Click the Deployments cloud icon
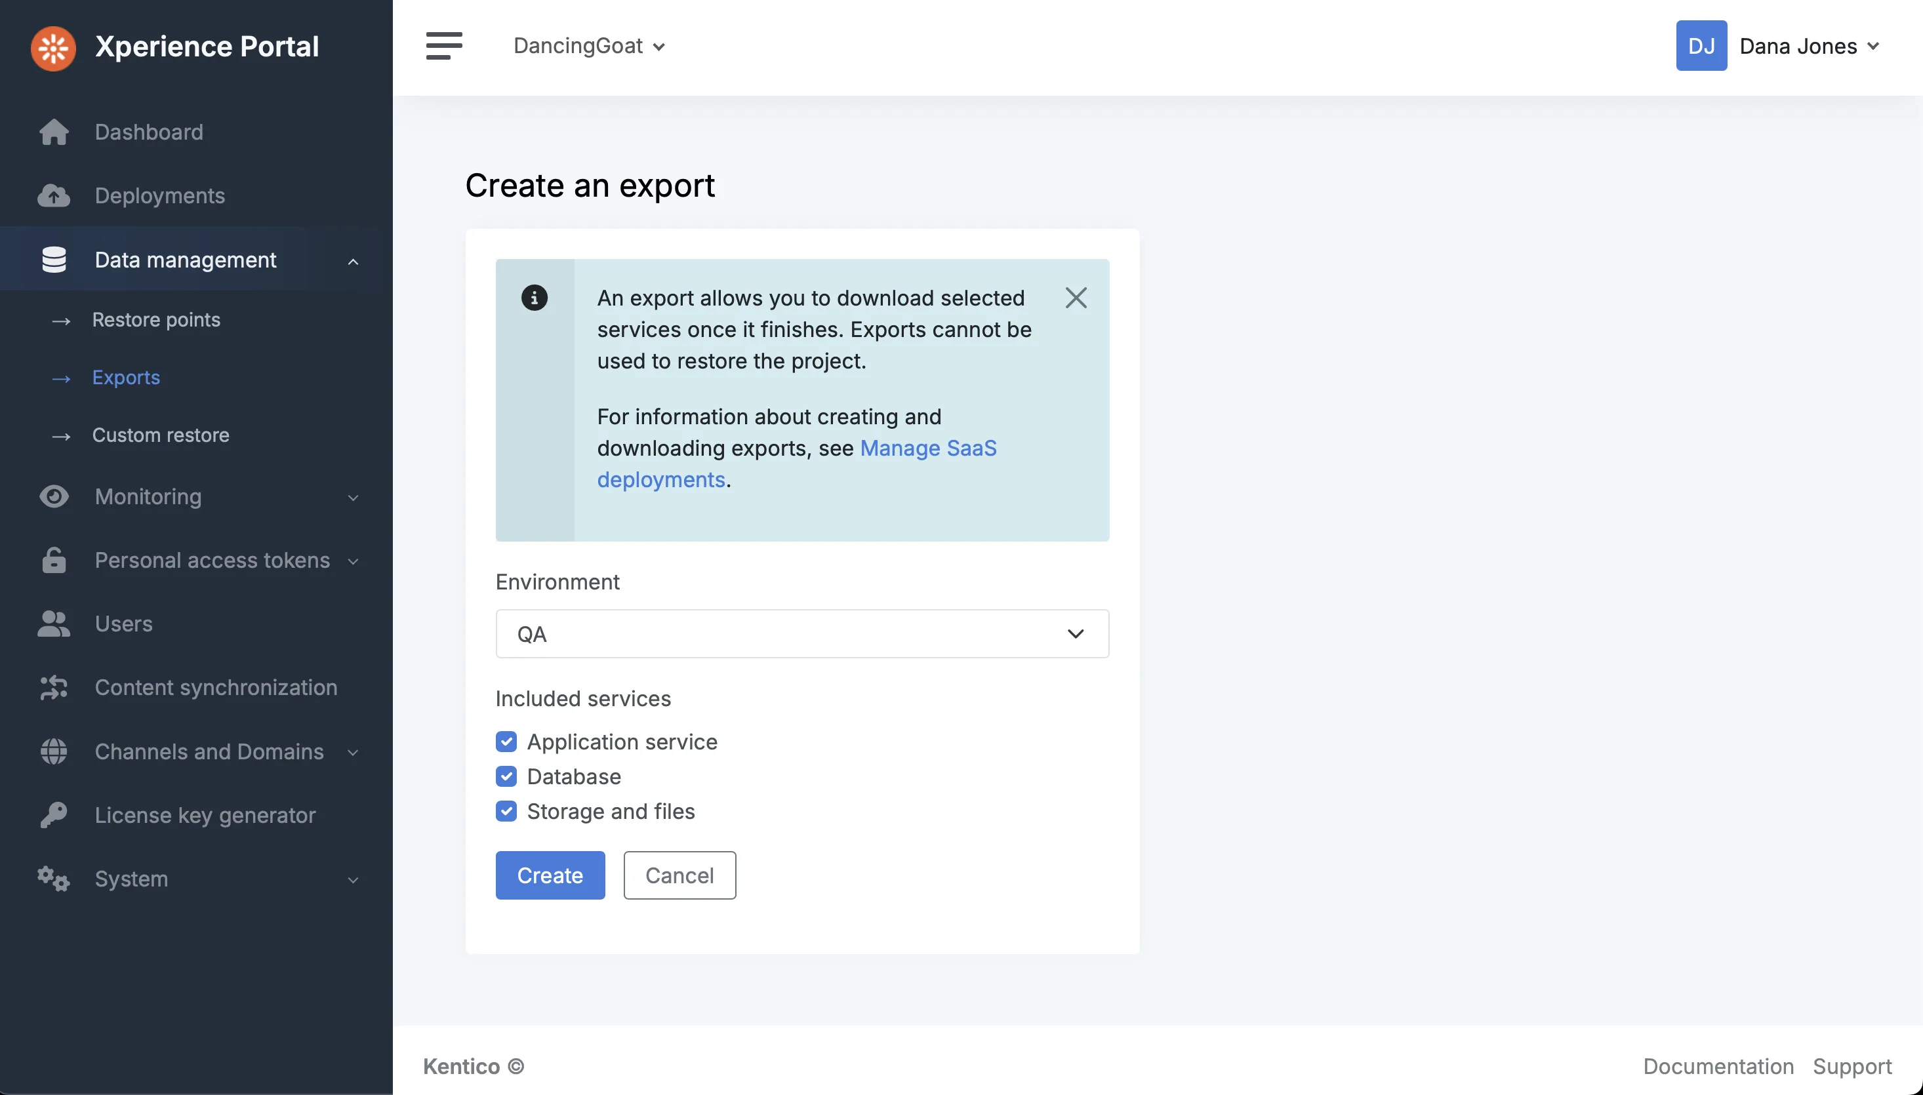Screen dimensions: 1923x1095 click(53, 196)
